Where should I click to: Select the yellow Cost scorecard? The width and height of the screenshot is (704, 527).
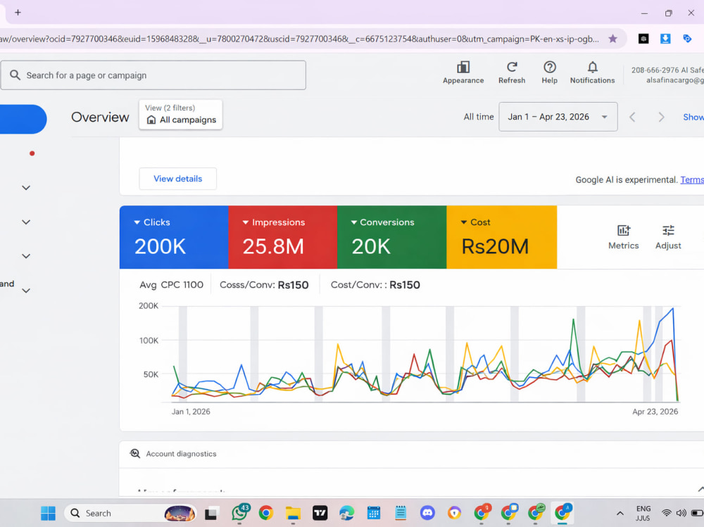tap(501, 237)
